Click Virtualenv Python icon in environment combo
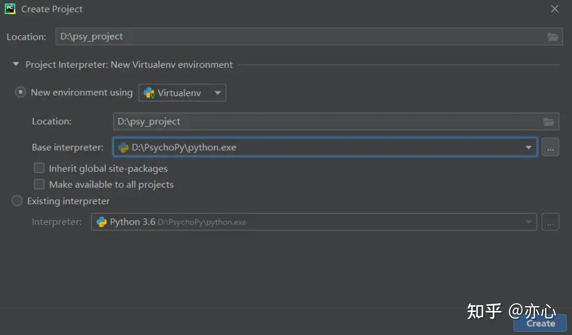Viewport: 572px width, 335px height. [149, 93]
